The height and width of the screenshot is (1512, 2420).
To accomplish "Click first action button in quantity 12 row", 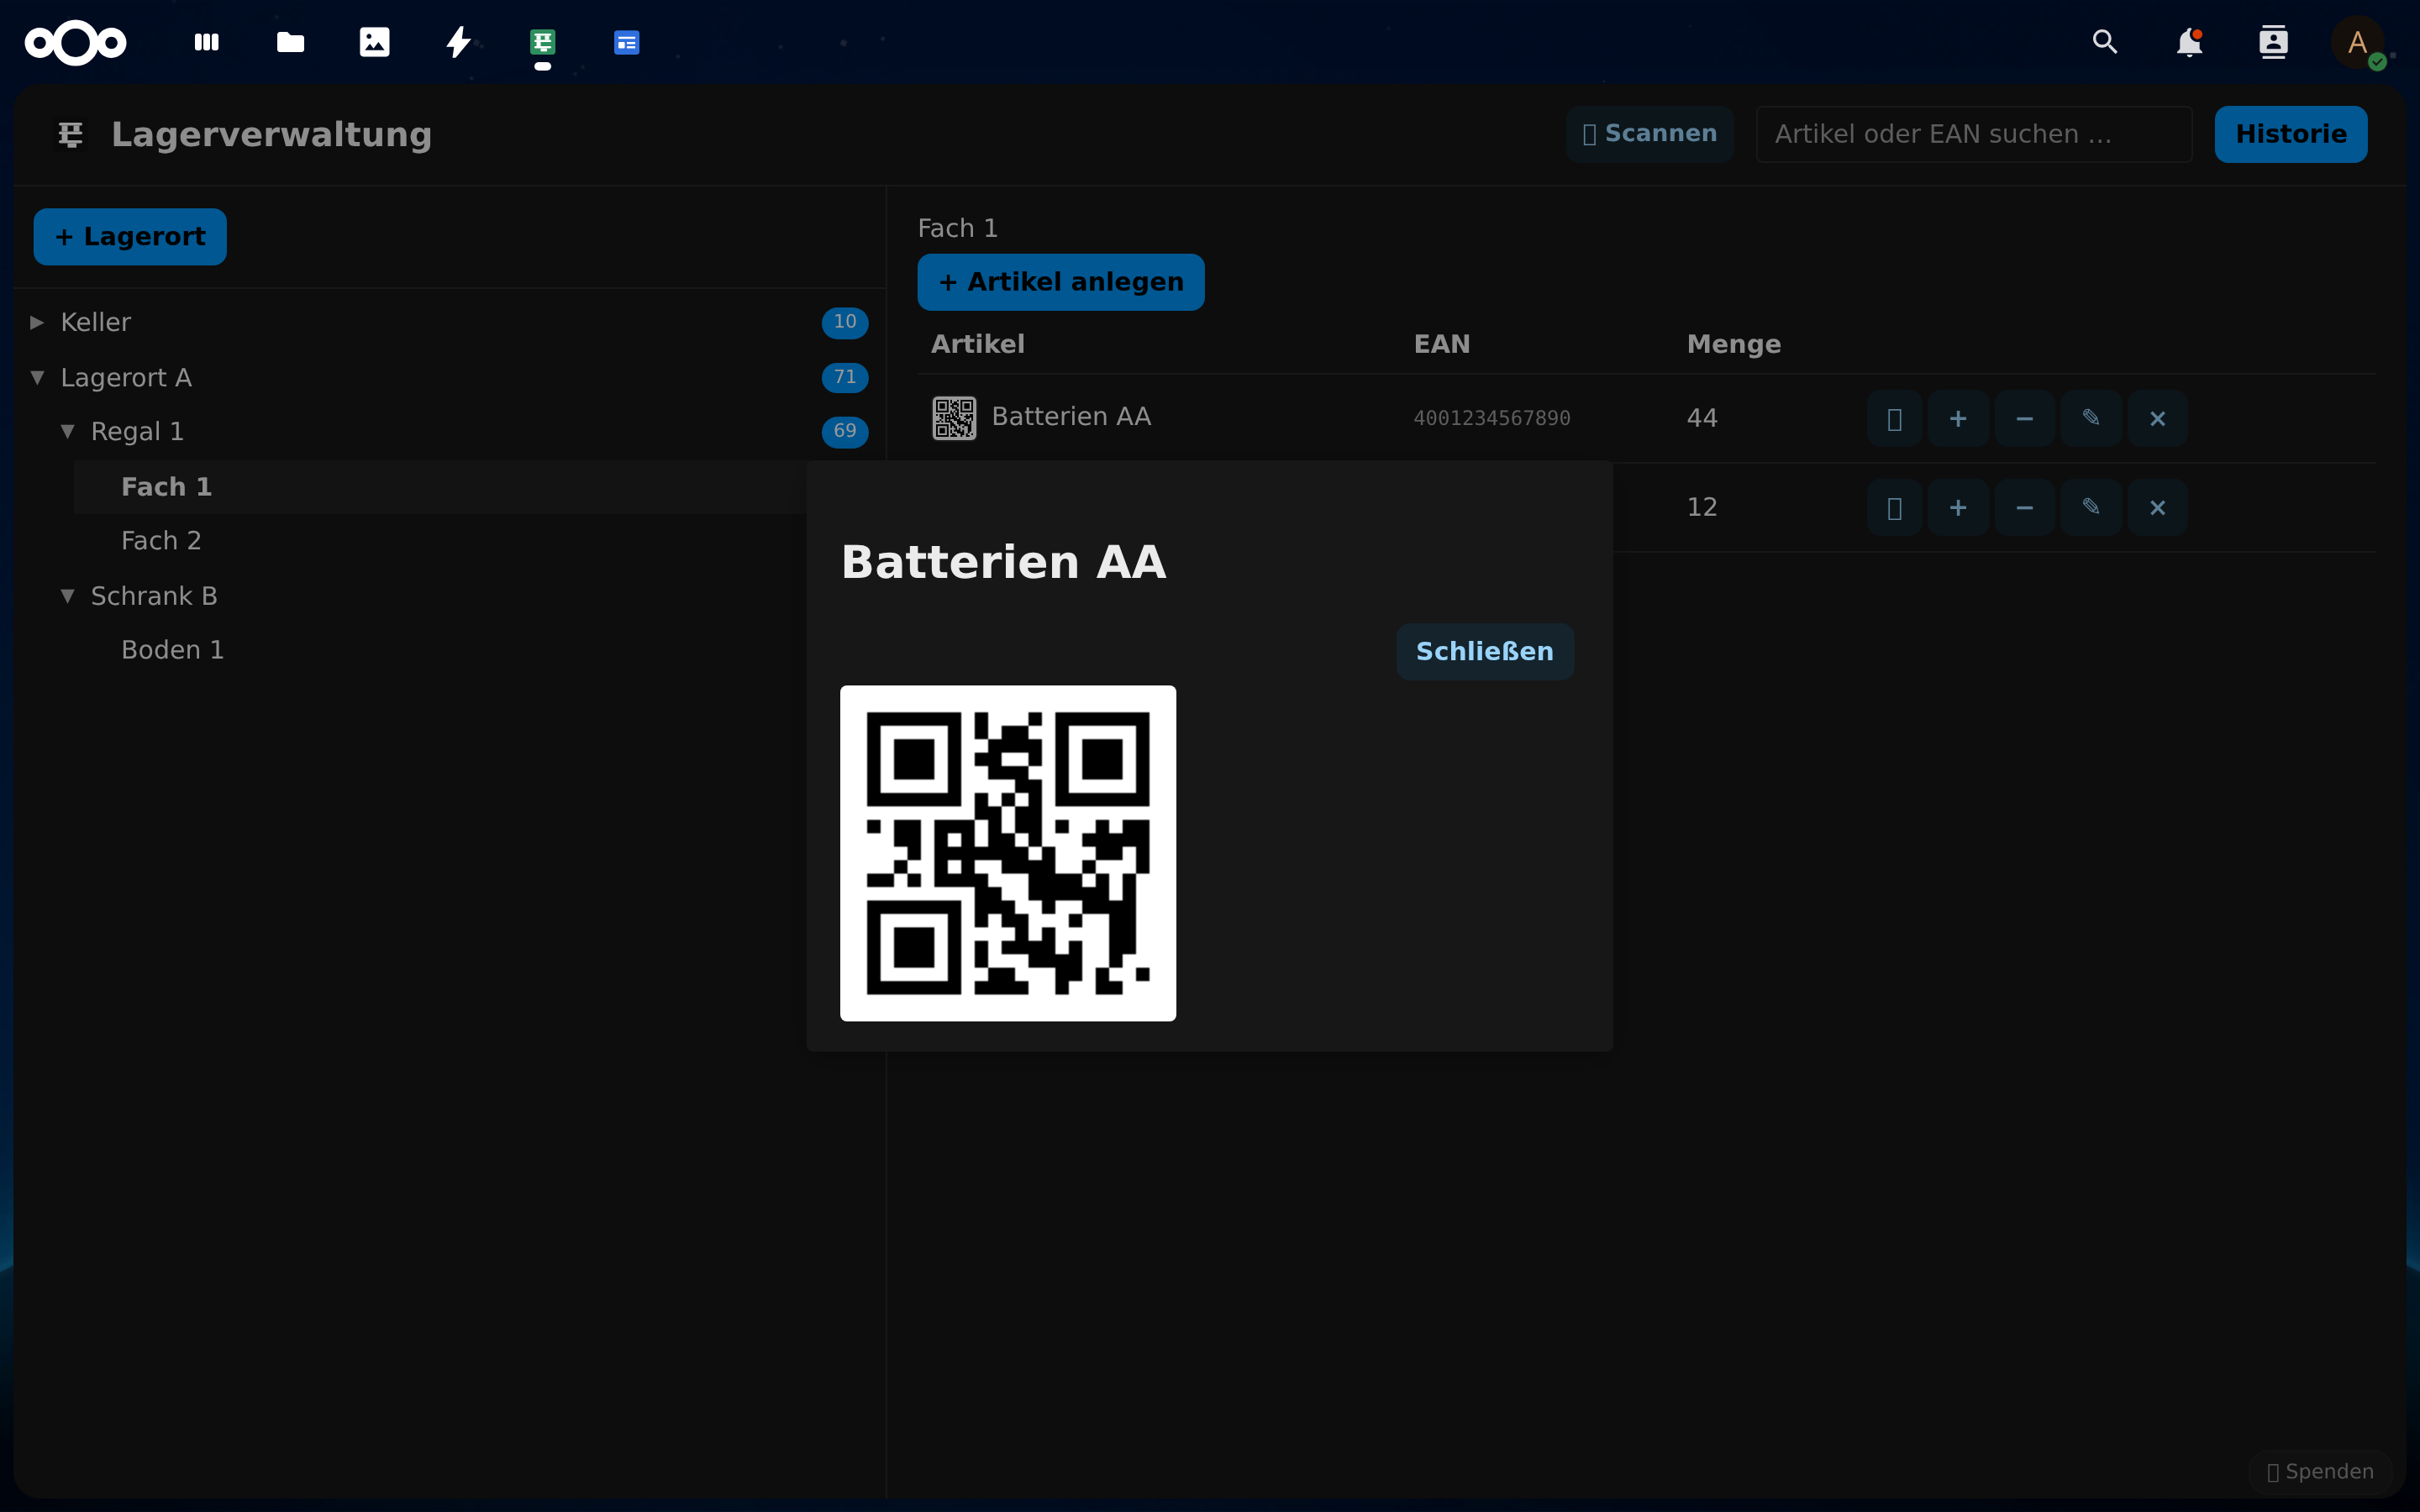I will 1894,507.
